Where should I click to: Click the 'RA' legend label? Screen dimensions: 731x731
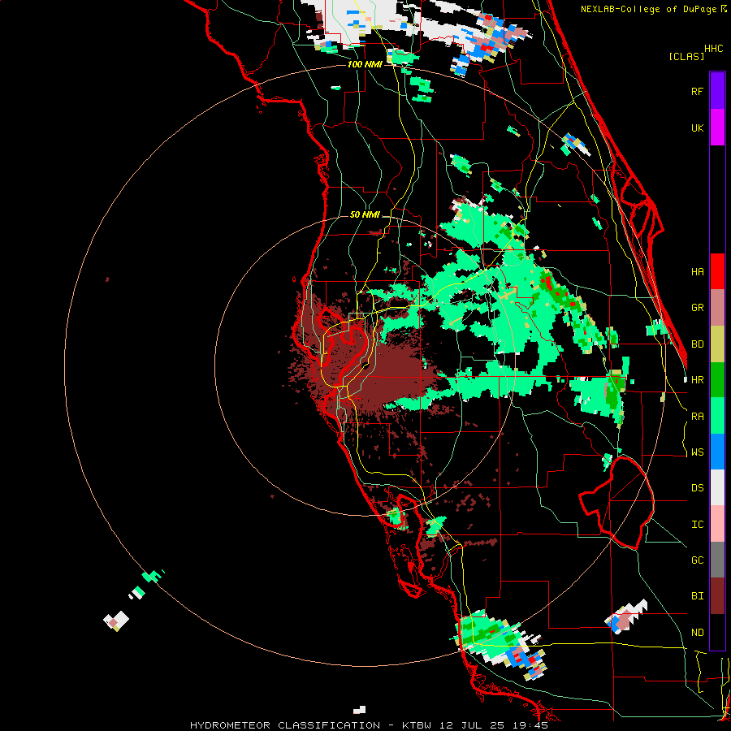pyautogui.click(x=697, y=417)
